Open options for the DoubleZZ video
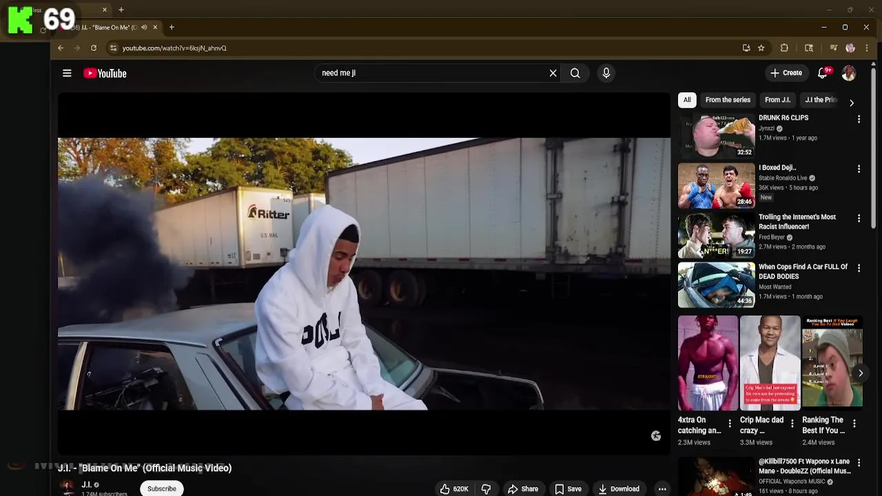 (859, 463)
